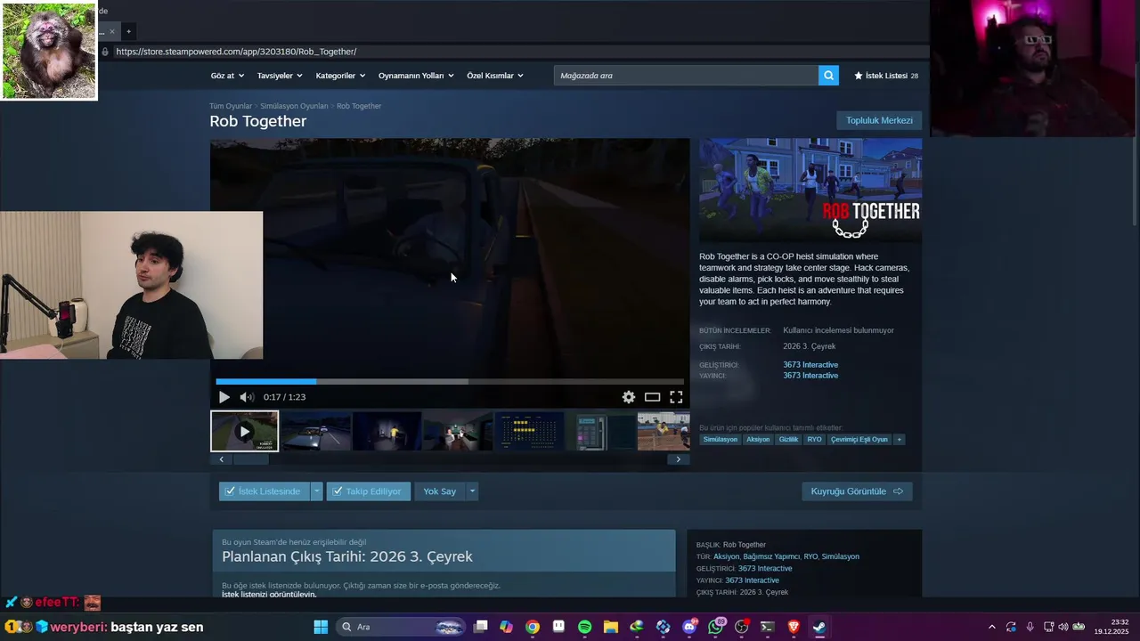Open dropdown arrow beside İstek Listesinde

(316, 491)
